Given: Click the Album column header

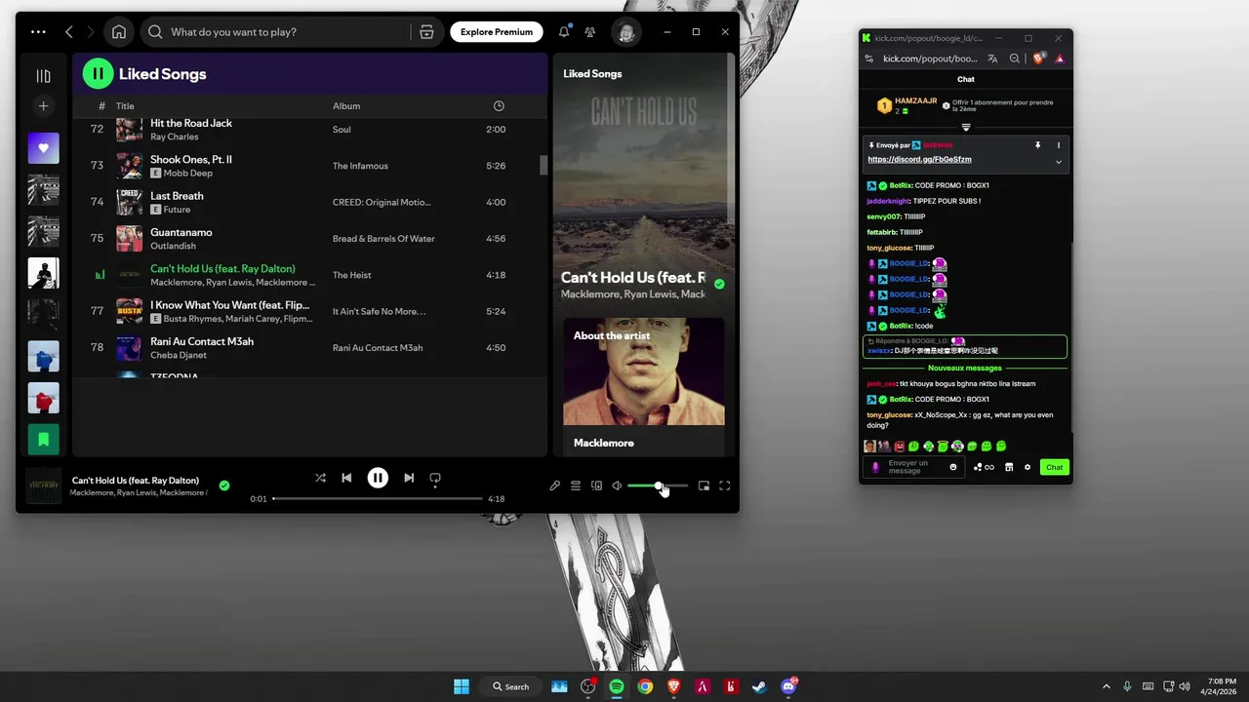Looking at the screenshot, I should click(346, 106).
